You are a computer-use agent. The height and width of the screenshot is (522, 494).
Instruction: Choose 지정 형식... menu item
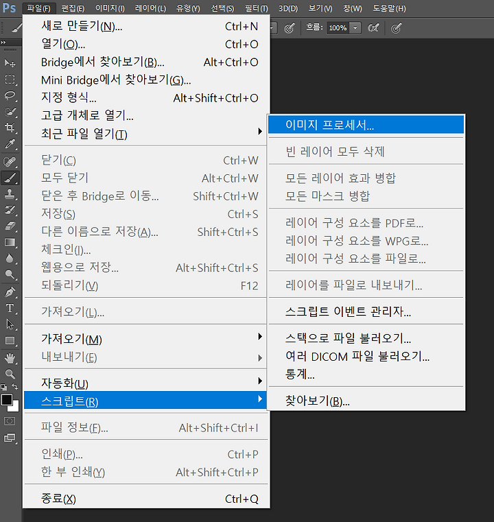click(x=146, y=98)
